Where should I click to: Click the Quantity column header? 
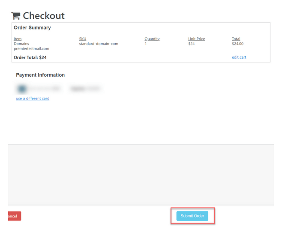tap(152, 39)
